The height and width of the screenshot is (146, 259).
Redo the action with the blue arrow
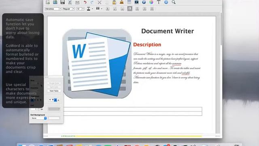click(x=92, y=2)
